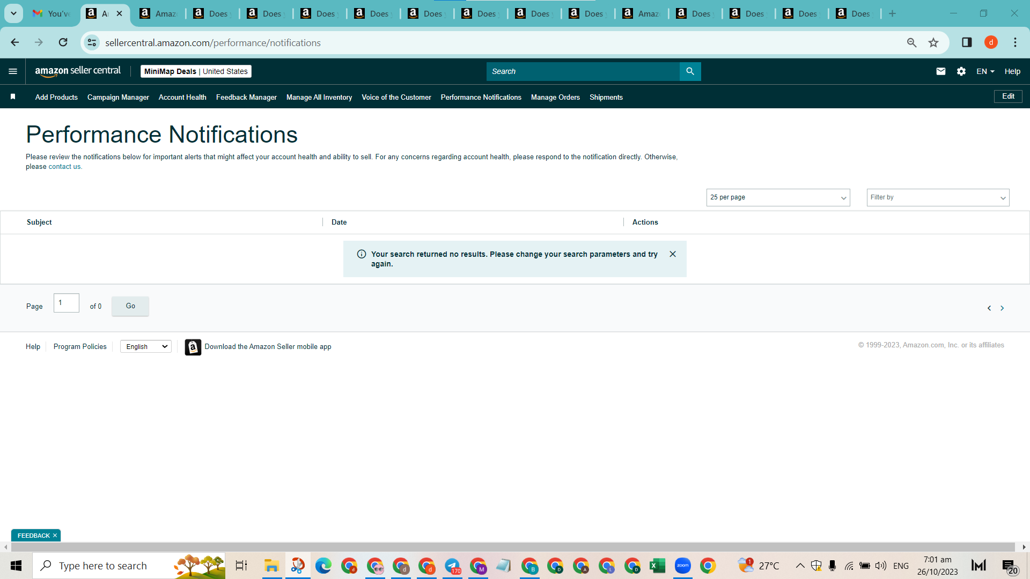Open the Windows Start menu
1030x579 pixels.
click(x=16, y=566)
